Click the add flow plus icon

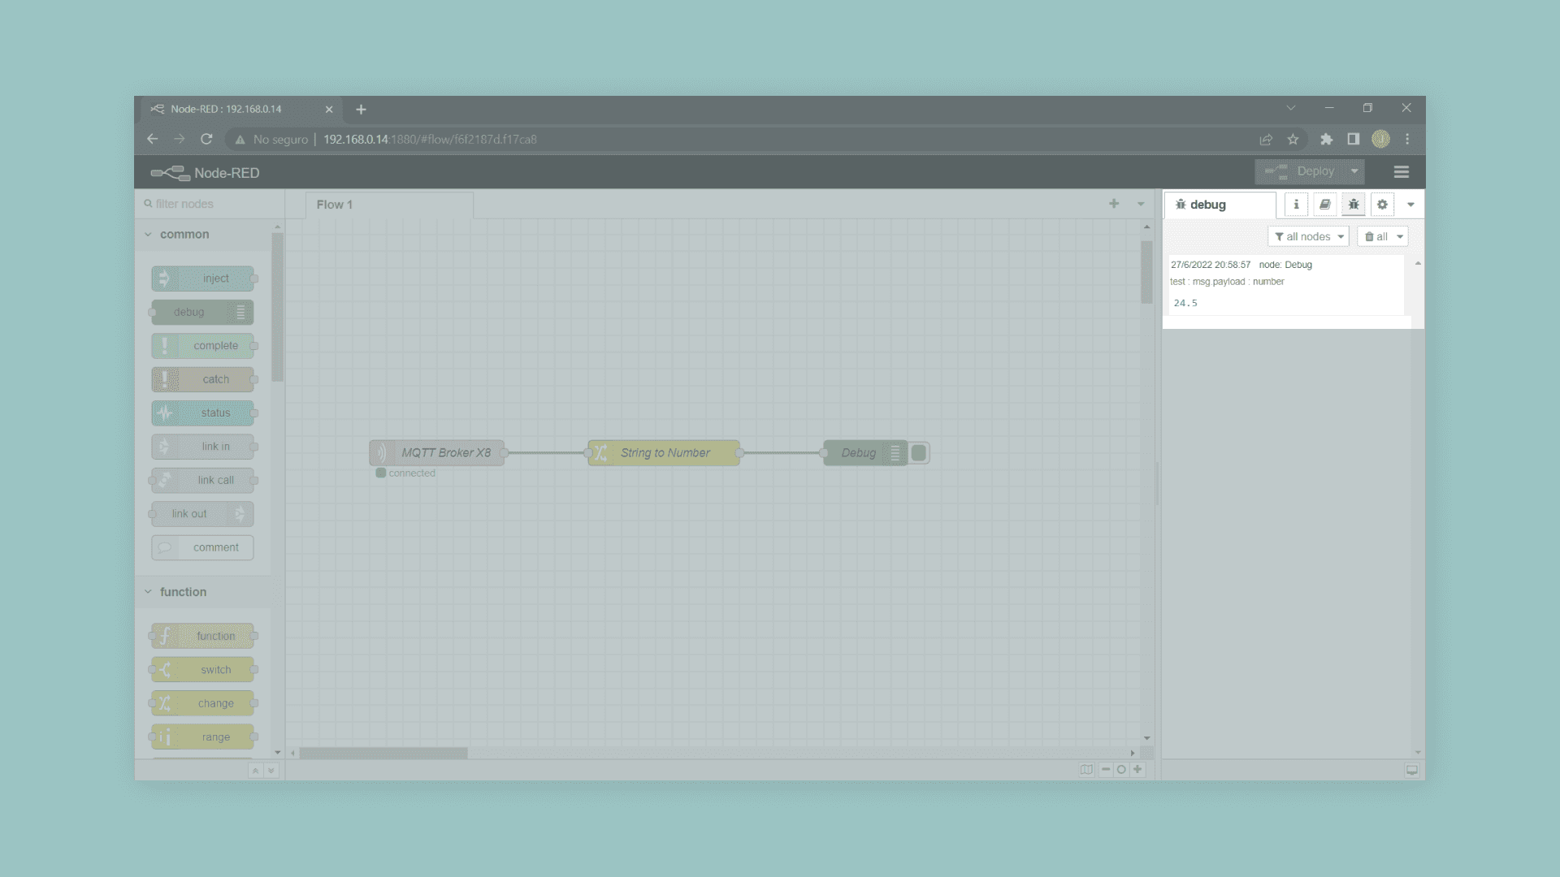(1114, 204)
